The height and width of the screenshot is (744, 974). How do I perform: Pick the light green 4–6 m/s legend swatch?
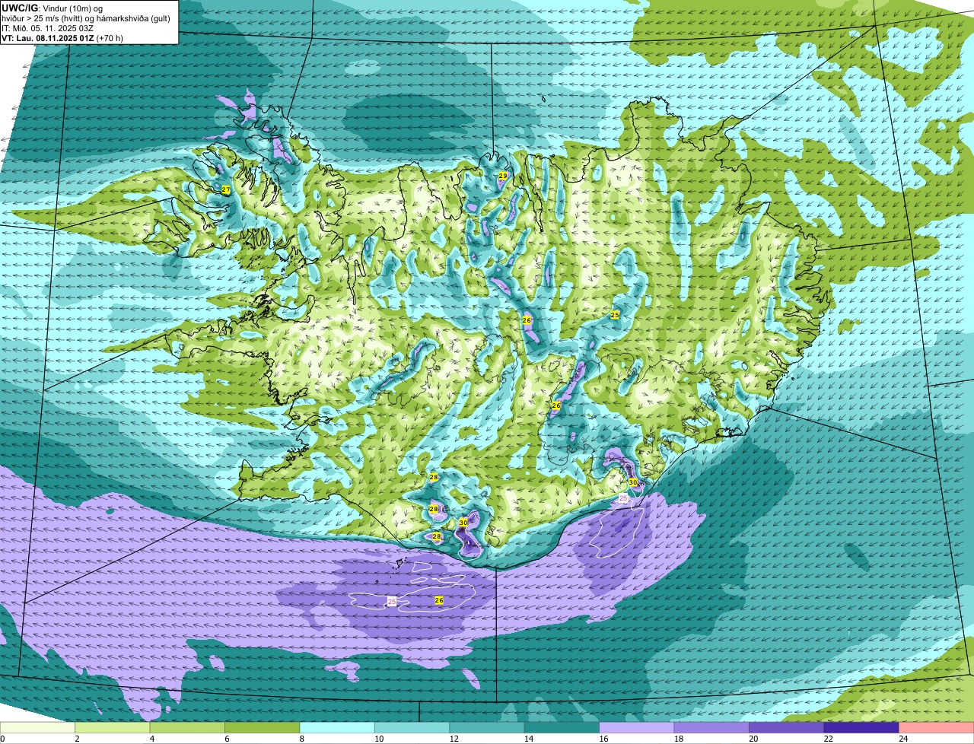187,728
